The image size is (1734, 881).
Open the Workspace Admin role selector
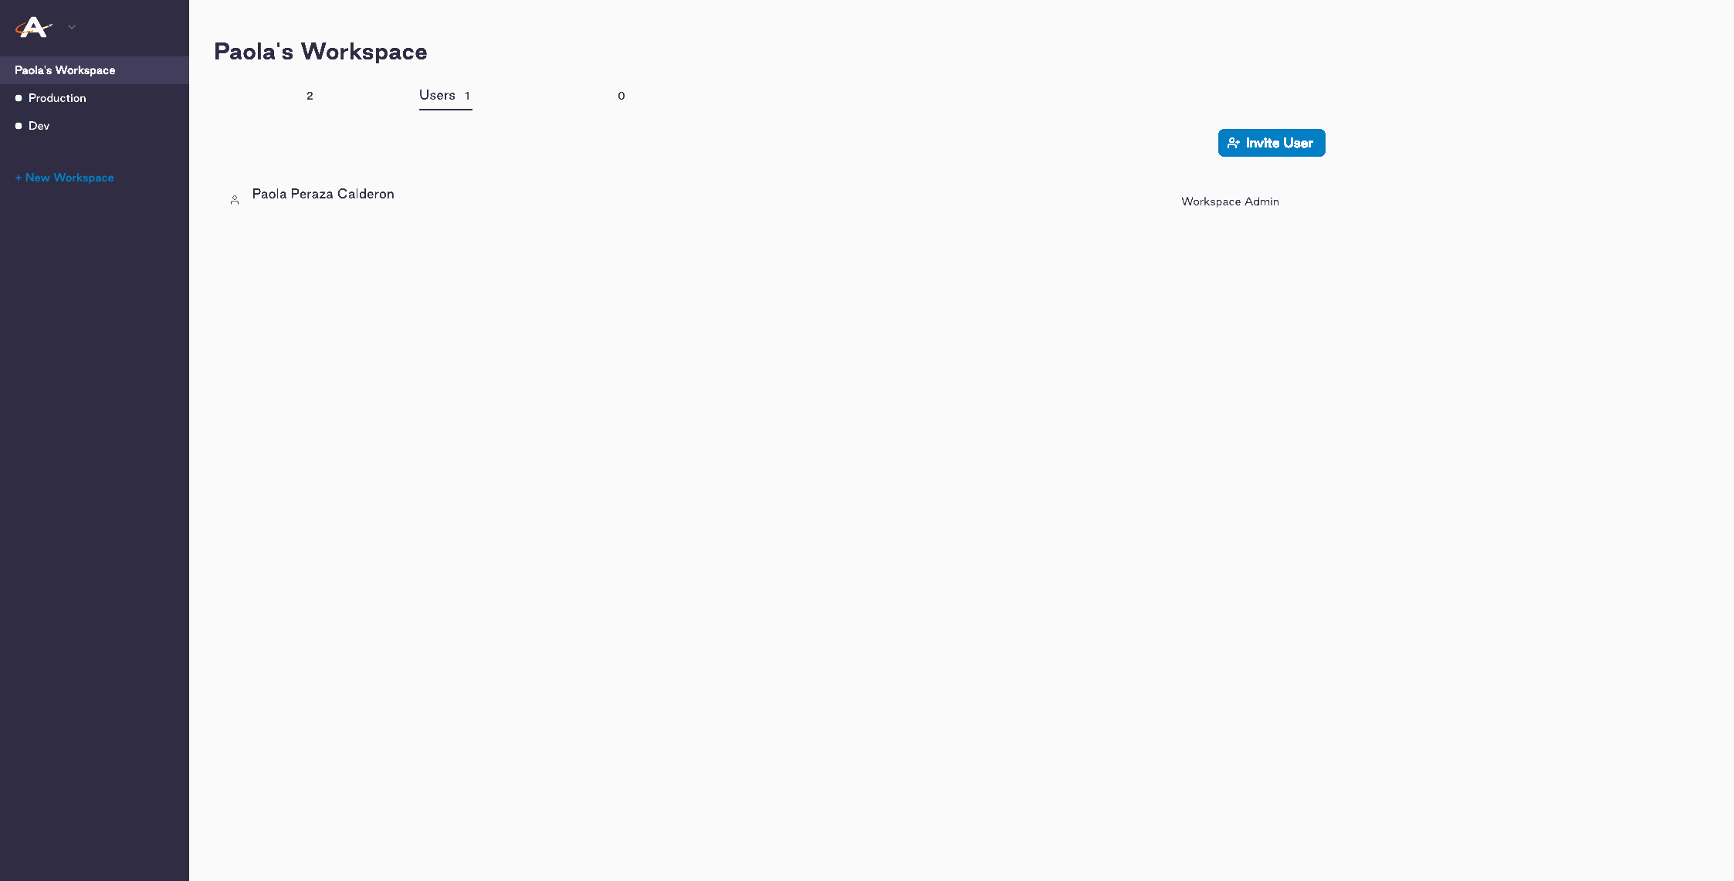(1229, 201)
